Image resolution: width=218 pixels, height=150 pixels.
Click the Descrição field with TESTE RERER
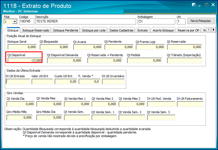[86, 21]
